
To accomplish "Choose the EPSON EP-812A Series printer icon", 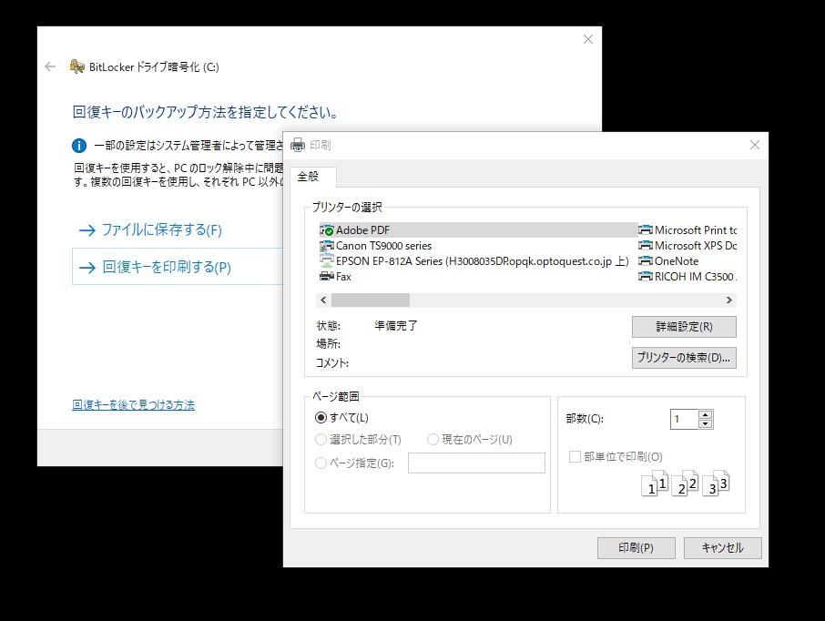I will tap(327, 260).
